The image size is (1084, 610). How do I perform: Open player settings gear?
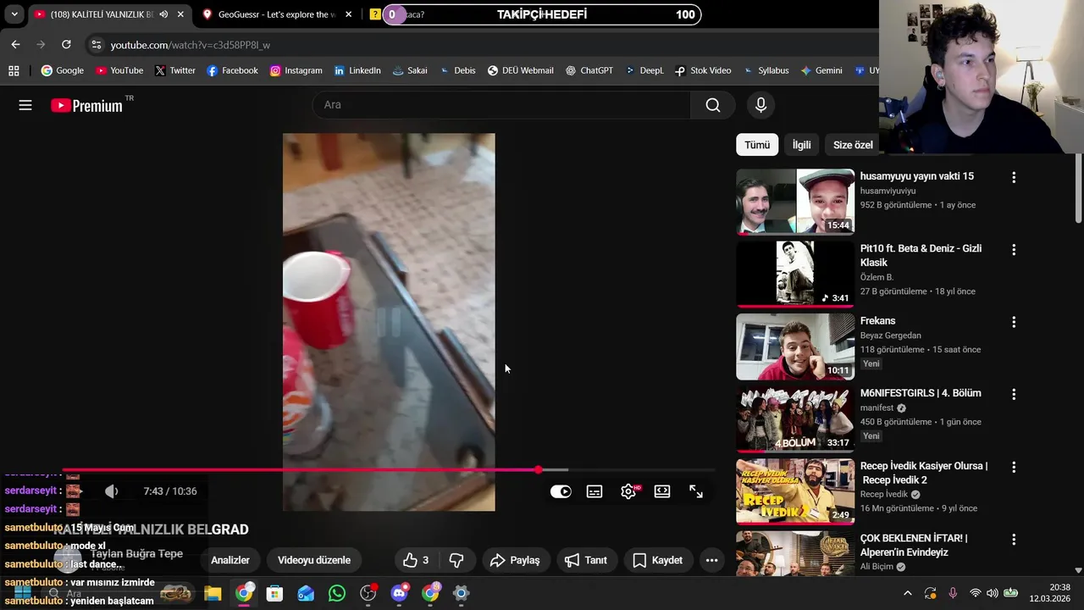pos(628,491)
